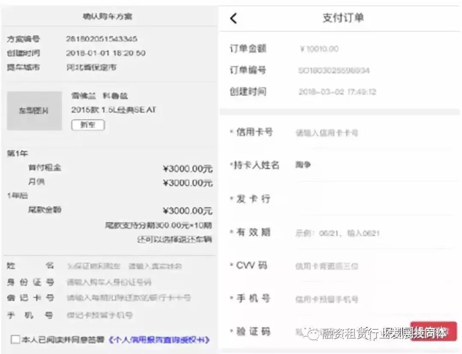Tap the back arrow on 支付订单 page
The width and height of the screenshot is (462, 354).
[x=233, y=18]
